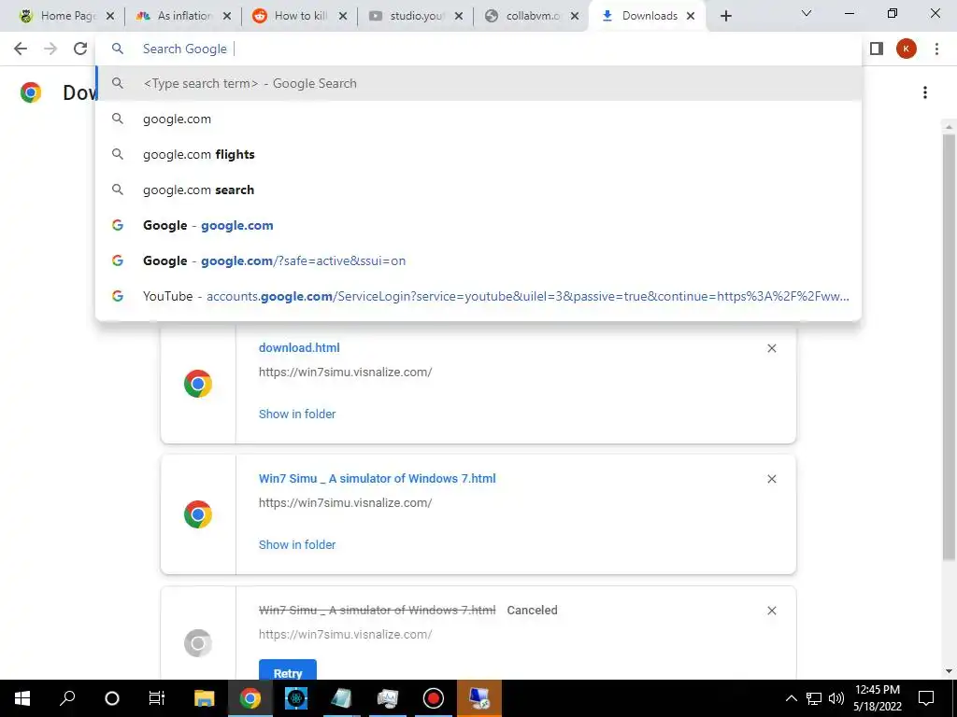Close the Downloads tab
This screenshot has height=717, width=957.
pos(691,16)
